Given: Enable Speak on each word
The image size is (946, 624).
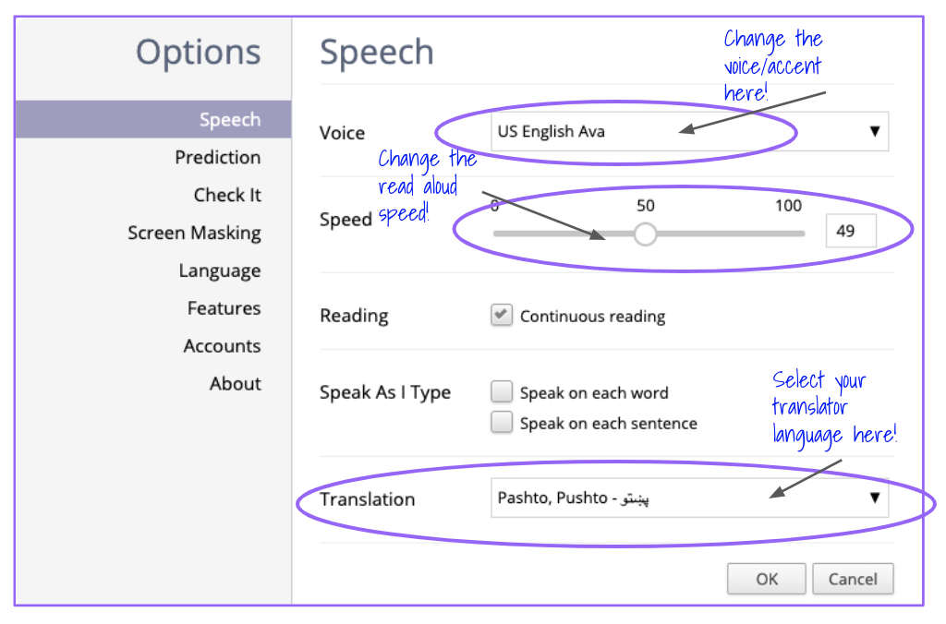Looking at the screenshot, I should [501, 391].
